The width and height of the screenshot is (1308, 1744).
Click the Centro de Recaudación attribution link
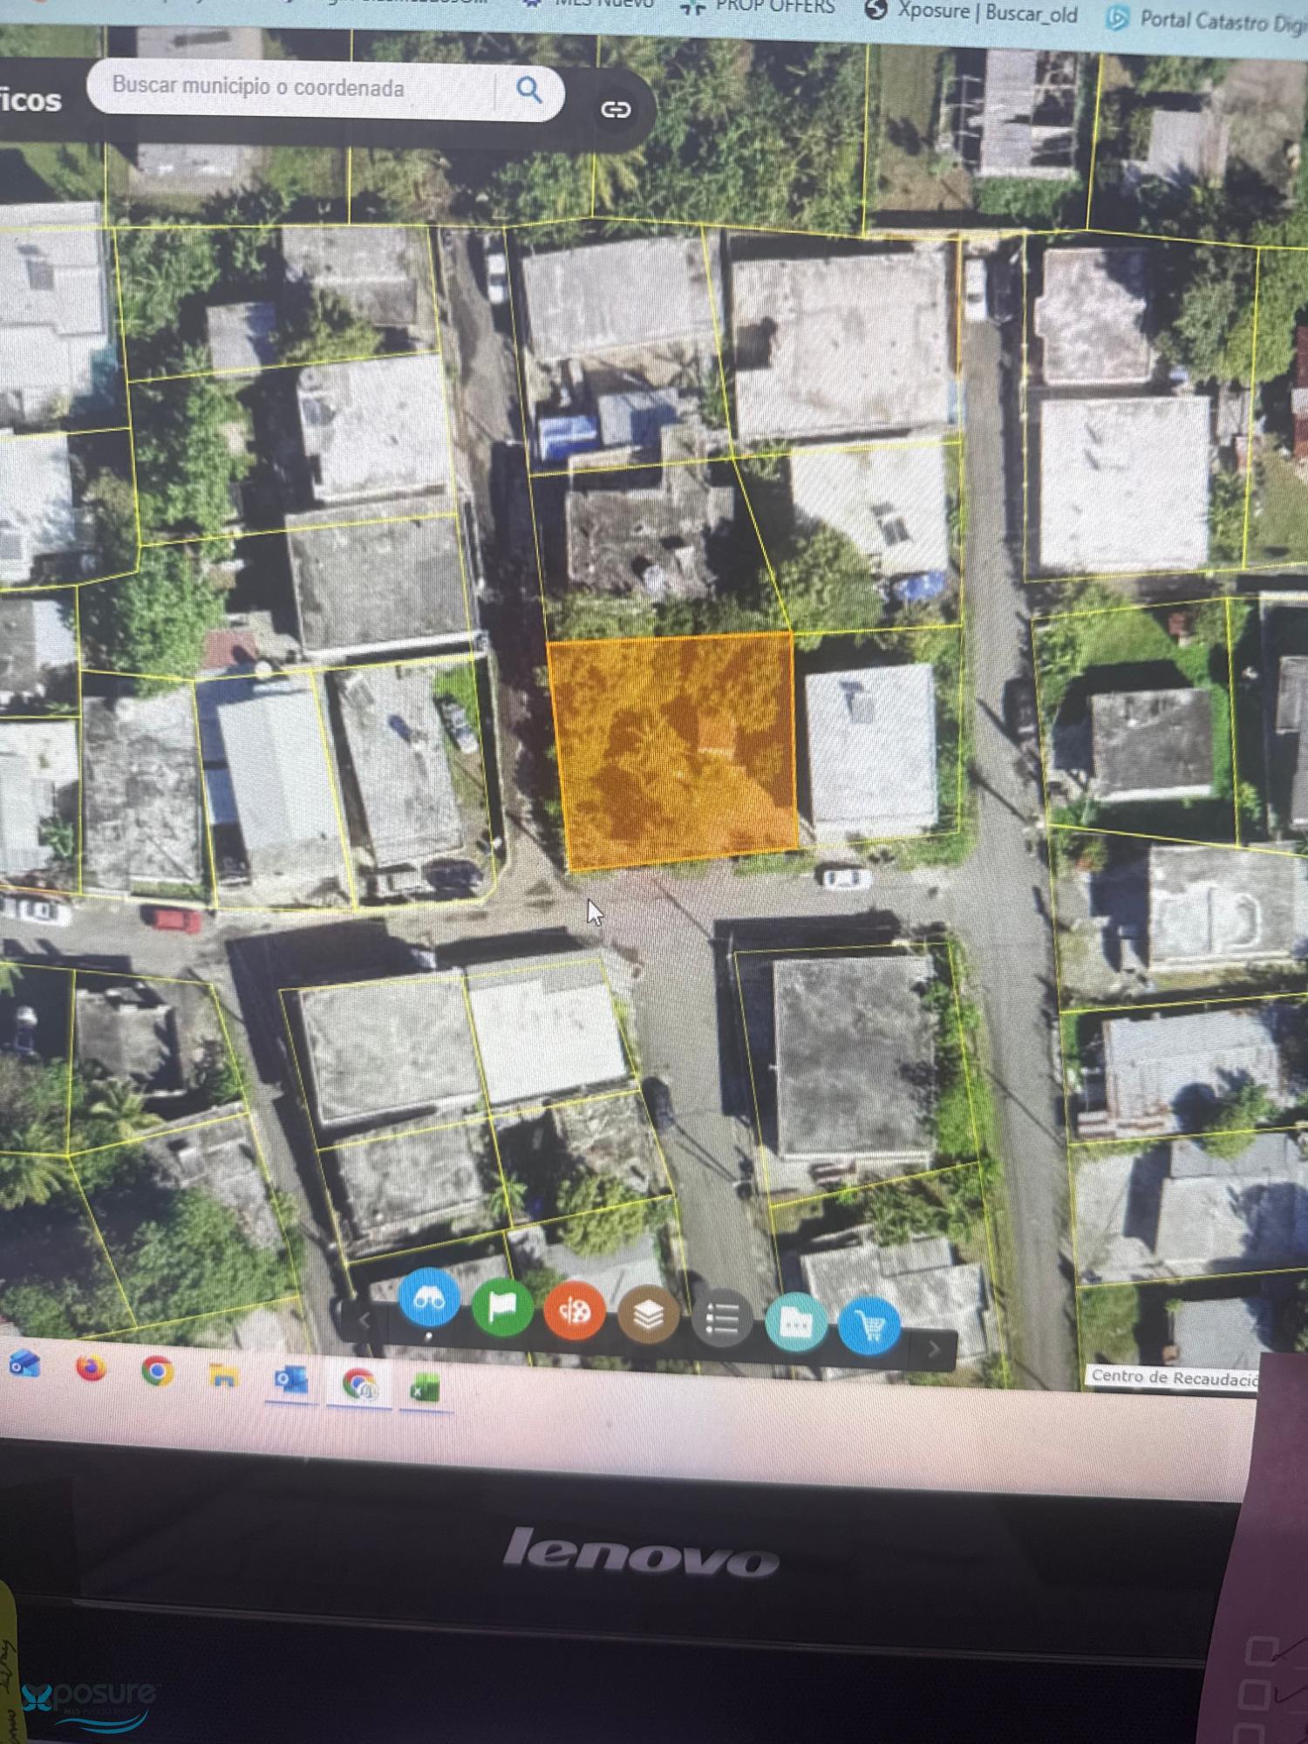pyautogui.click(x=1173, y=1378)
